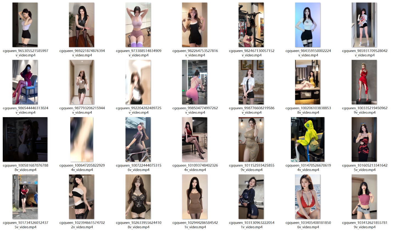Click the file name cgqueen_1014705266706194v_video.mp4
393x231 pixels.
tap(308, 168)
